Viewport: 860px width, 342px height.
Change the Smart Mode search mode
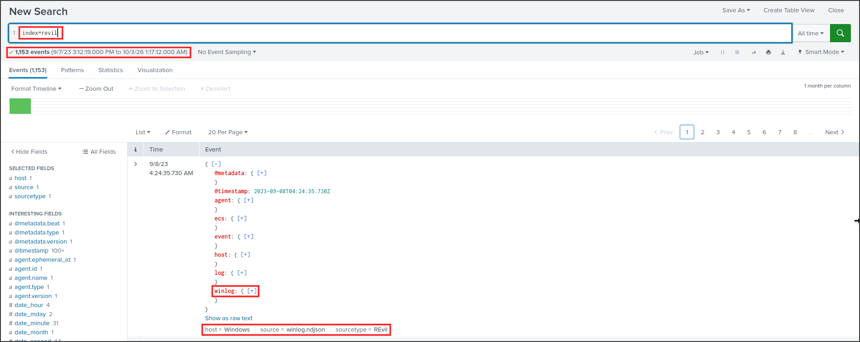[821, 52]
